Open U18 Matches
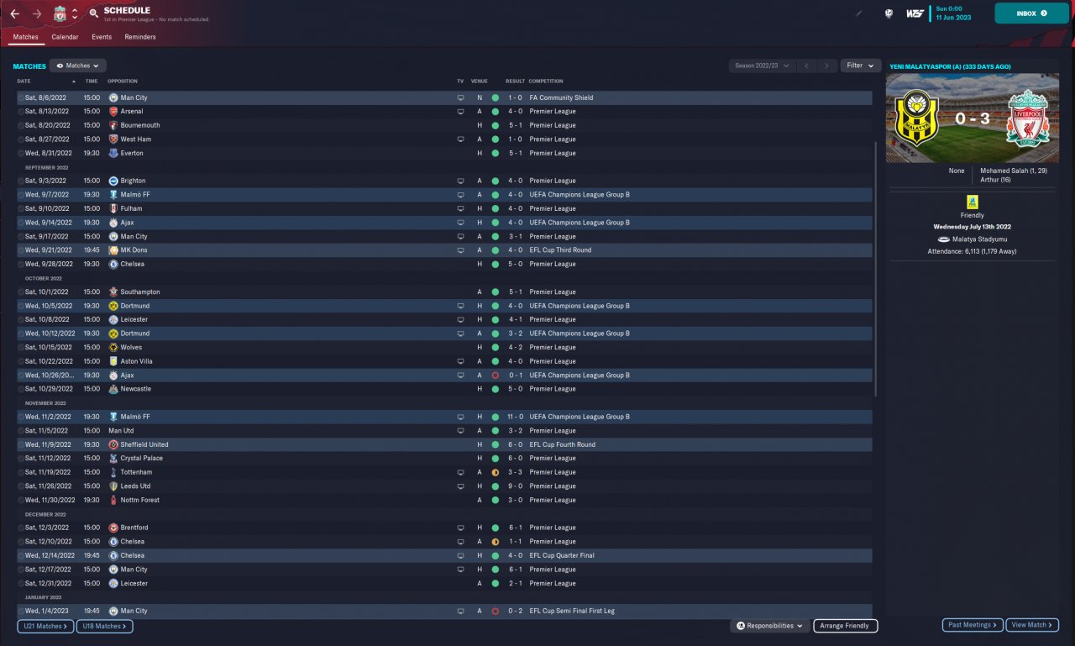The width and height of the screenshot is (1075, 646). (x=104, y=626)
